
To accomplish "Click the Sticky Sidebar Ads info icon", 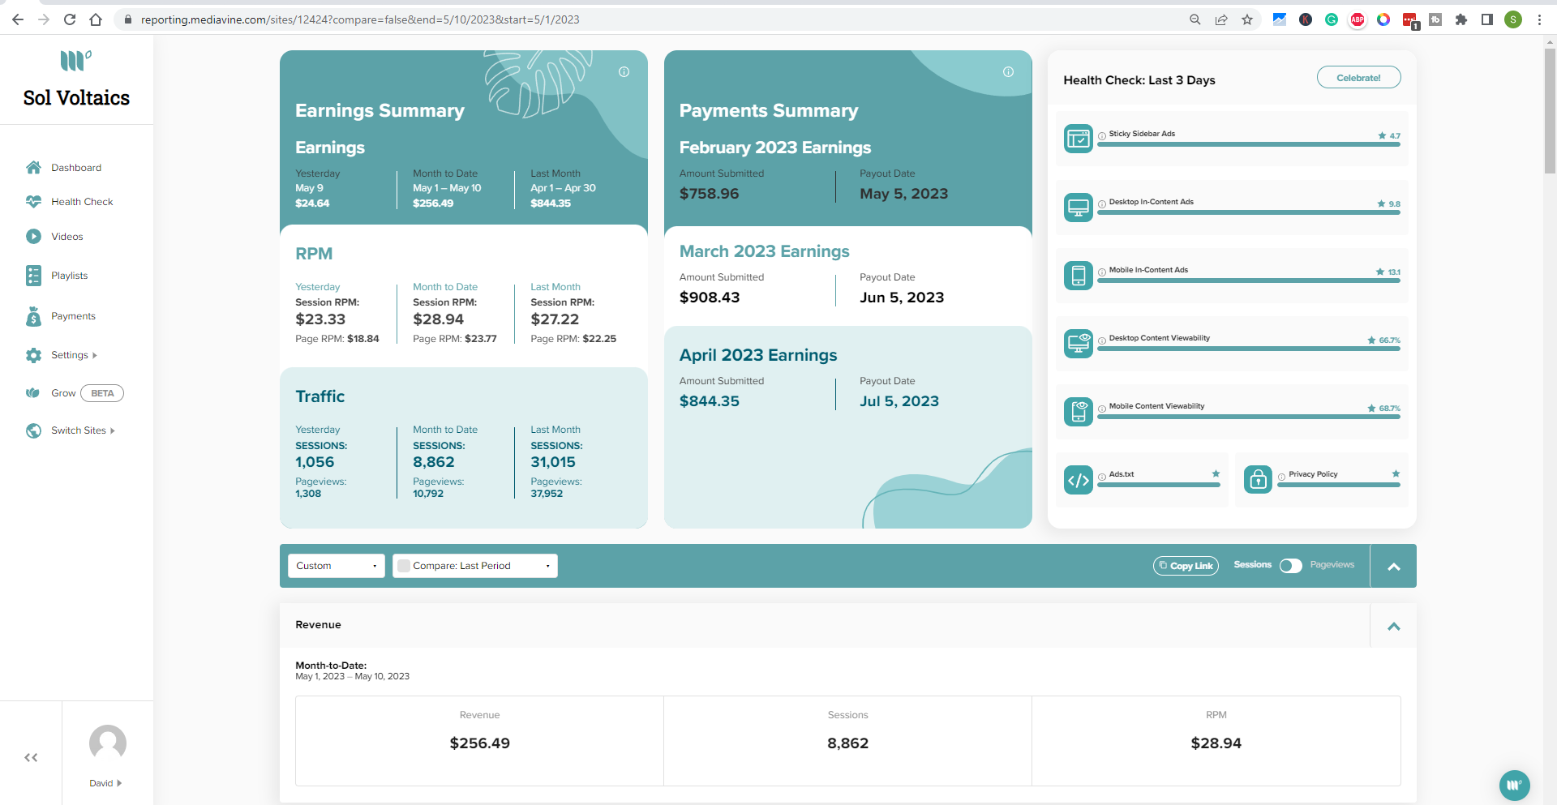I will 1102,136.
